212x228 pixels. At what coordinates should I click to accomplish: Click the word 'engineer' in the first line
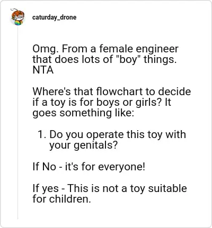pos(157,49)
